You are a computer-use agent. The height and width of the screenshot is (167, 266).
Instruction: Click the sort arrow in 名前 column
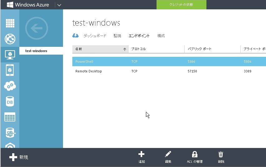point(125,49)
